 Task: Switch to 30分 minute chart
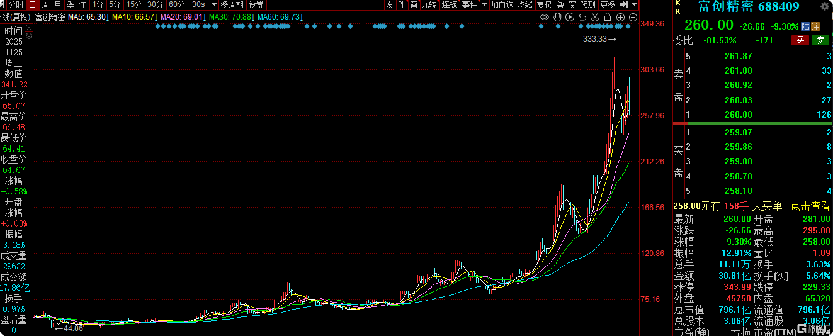(x=155, y=4)
